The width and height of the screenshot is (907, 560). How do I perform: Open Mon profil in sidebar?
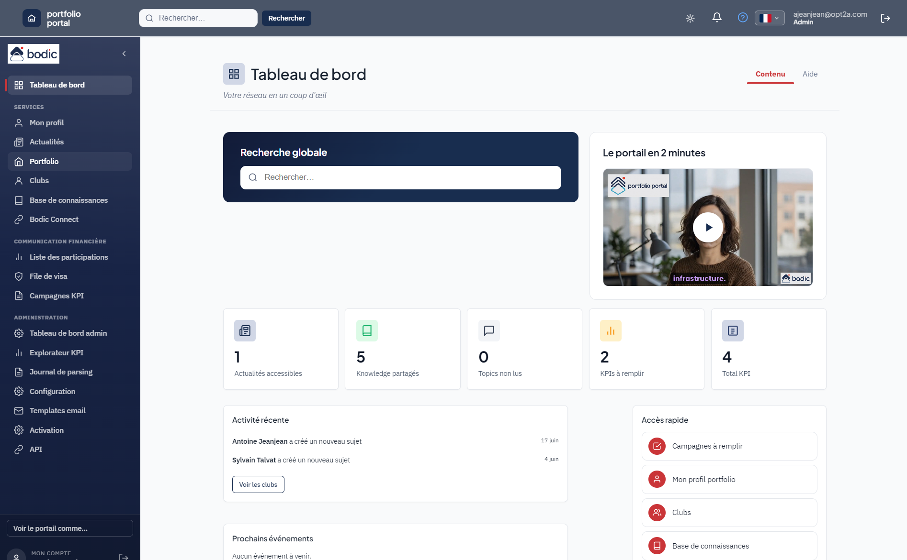[70, 123]
